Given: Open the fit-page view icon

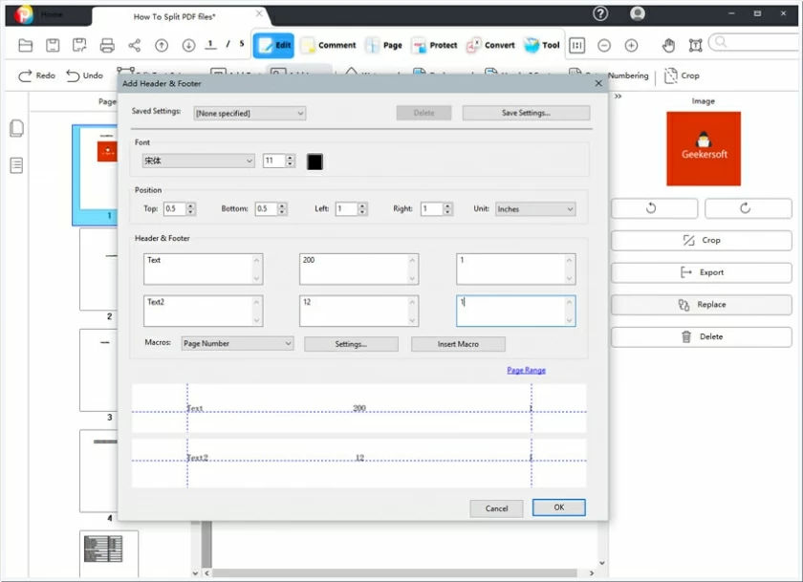Looking at the screenshot, I should pyautogui.click(x=576, y=45).
